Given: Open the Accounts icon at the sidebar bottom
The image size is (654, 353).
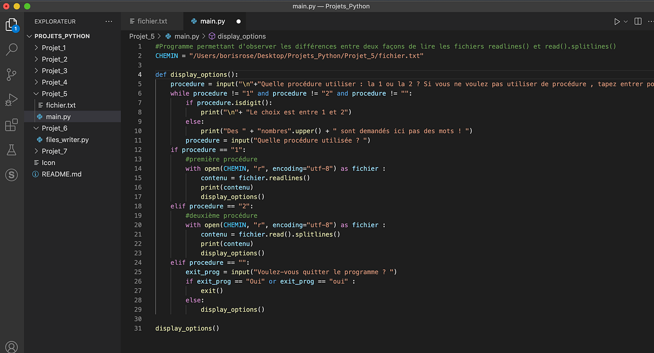Looking at the screenshot, I should (11, 345).
